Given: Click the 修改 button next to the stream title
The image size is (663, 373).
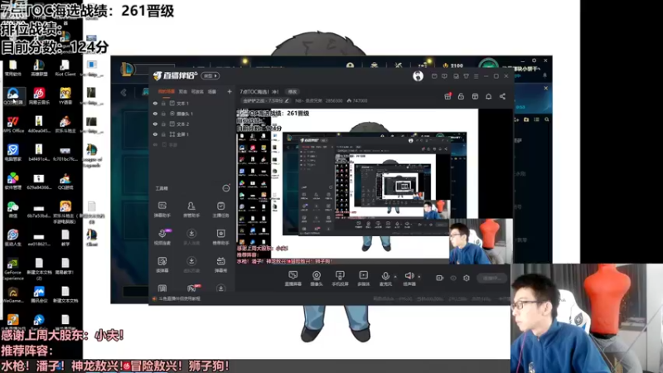Looking at the screenshot, I should (293, 91).
